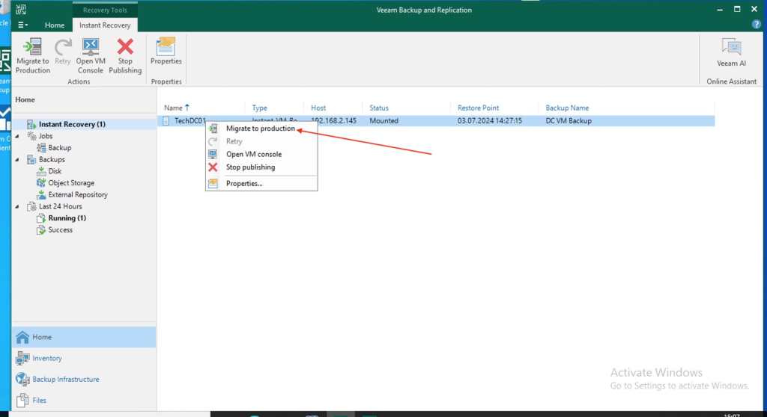Click the help question mark icon
The image size is (767, 417).
click(756, 25)
